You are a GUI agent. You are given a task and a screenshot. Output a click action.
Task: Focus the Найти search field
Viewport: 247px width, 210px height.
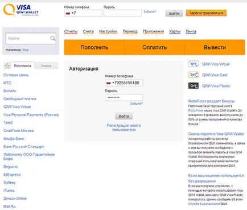(x=31, y=39)
